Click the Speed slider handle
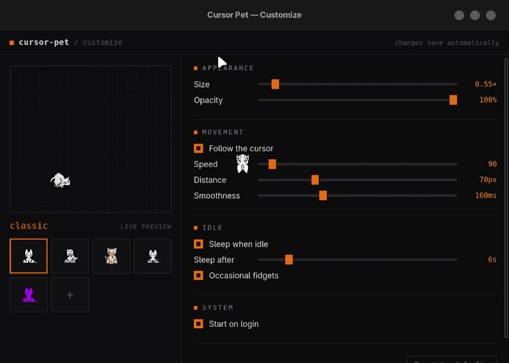 [x=272, y=164]
